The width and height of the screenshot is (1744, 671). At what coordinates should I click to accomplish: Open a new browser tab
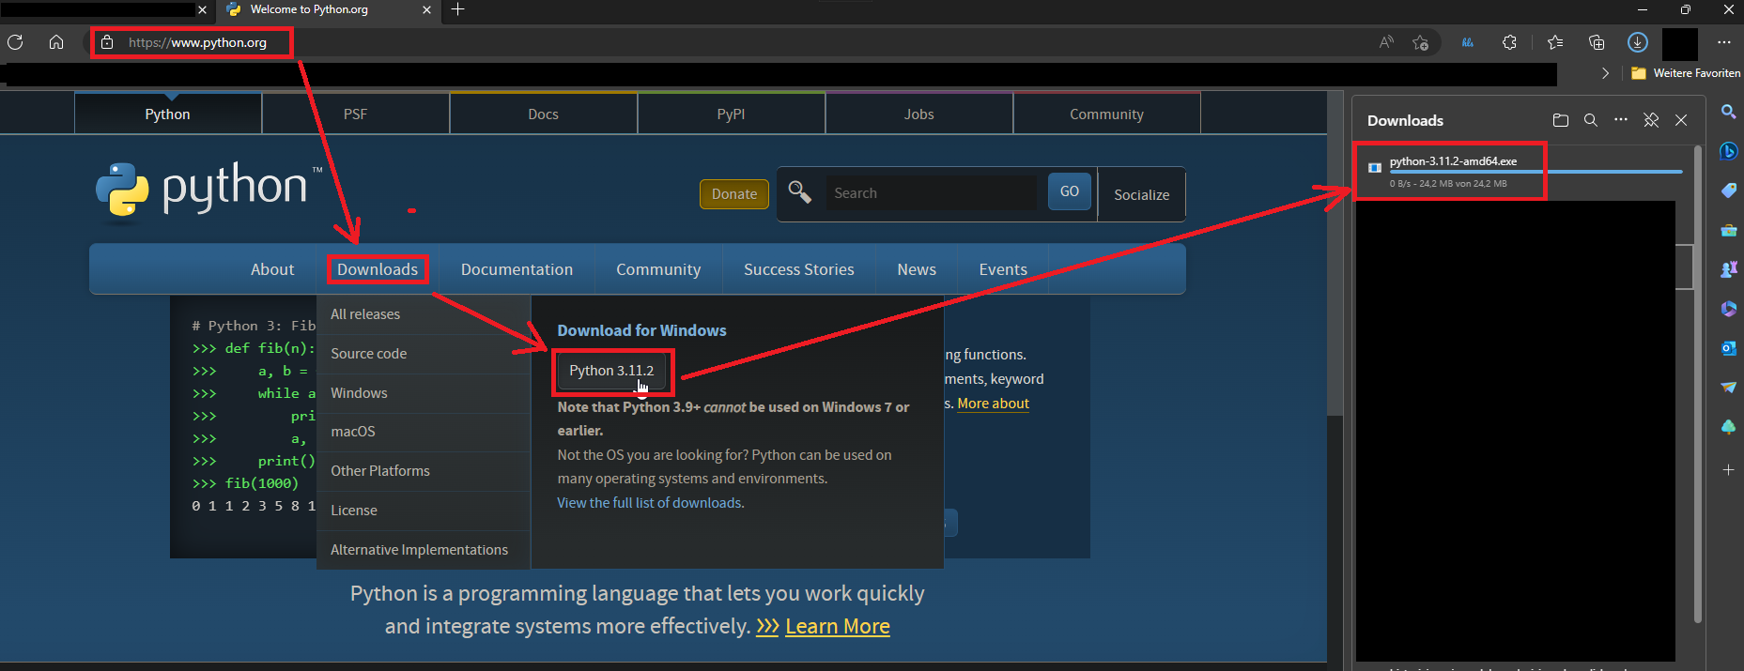click(458, 9)
